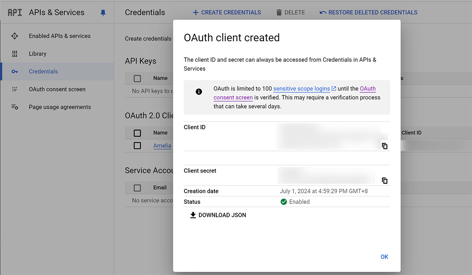Download the credentials JSON file
This screenshot has width=472, height=275.
pos(218,215)
